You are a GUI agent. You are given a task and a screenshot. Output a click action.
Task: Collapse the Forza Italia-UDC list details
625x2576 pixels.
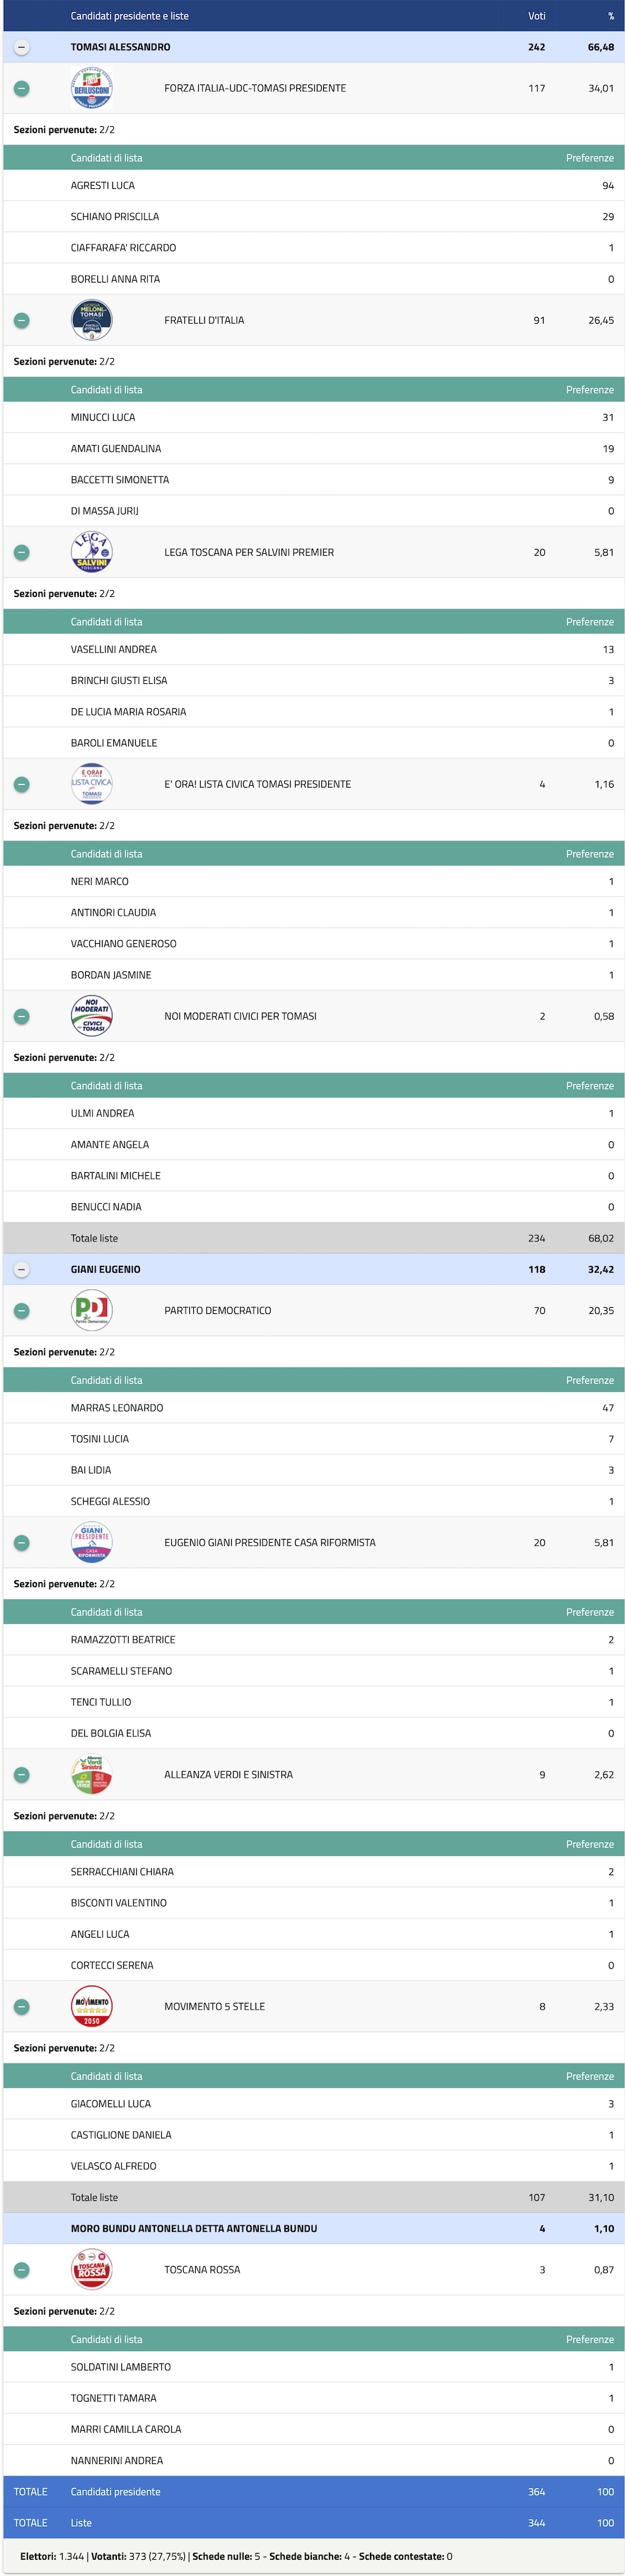tap(22, 88)
